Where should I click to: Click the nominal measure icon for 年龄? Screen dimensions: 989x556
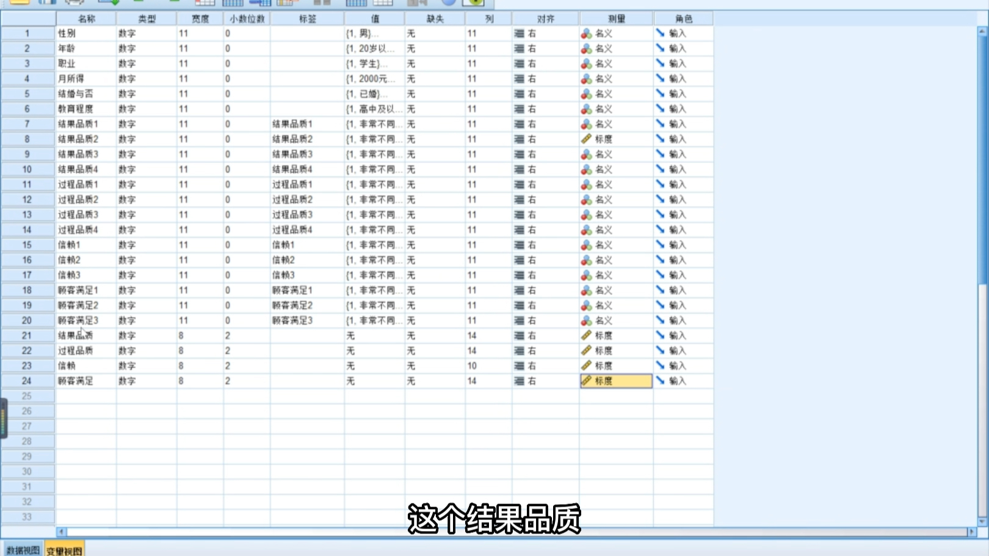(x=586, y=49)
